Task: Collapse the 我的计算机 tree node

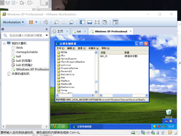Action: [x=4, y=44]
